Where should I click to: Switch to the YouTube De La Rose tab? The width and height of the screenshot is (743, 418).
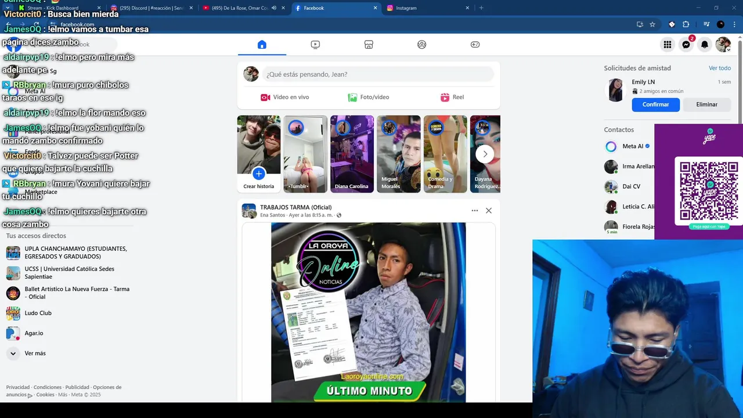tap(239, 8)
